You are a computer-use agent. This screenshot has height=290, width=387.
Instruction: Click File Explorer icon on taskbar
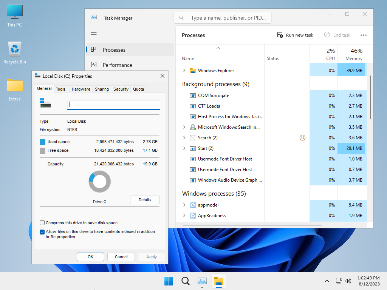(x=219, y=281)
